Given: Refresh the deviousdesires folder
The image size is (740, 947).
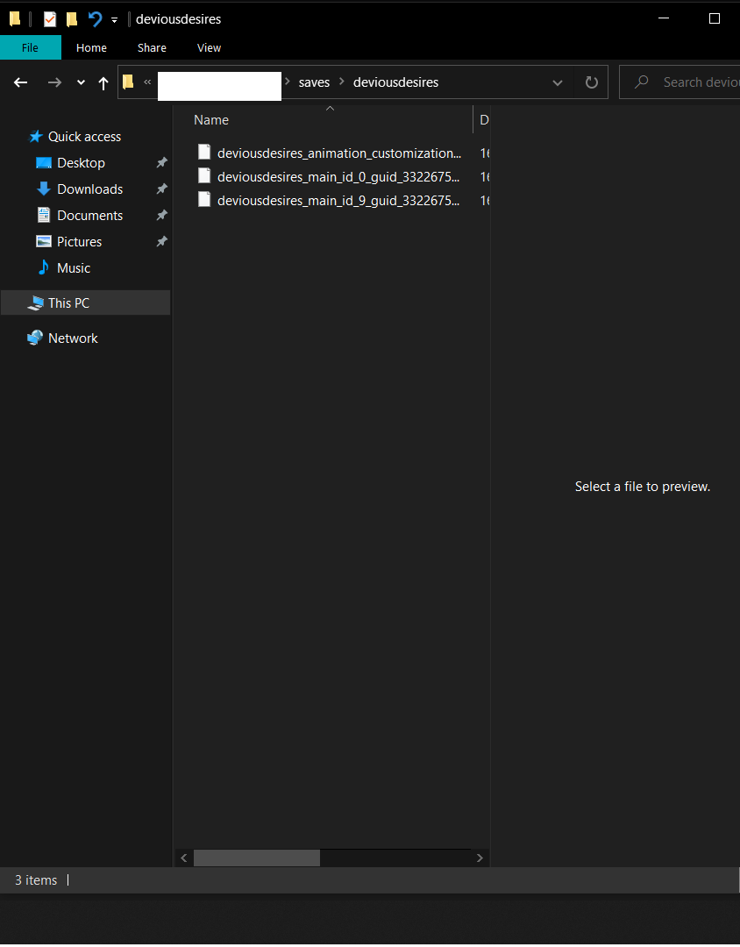Looking at the screenshot, I should pyautogui.click(x=592, y=82).
